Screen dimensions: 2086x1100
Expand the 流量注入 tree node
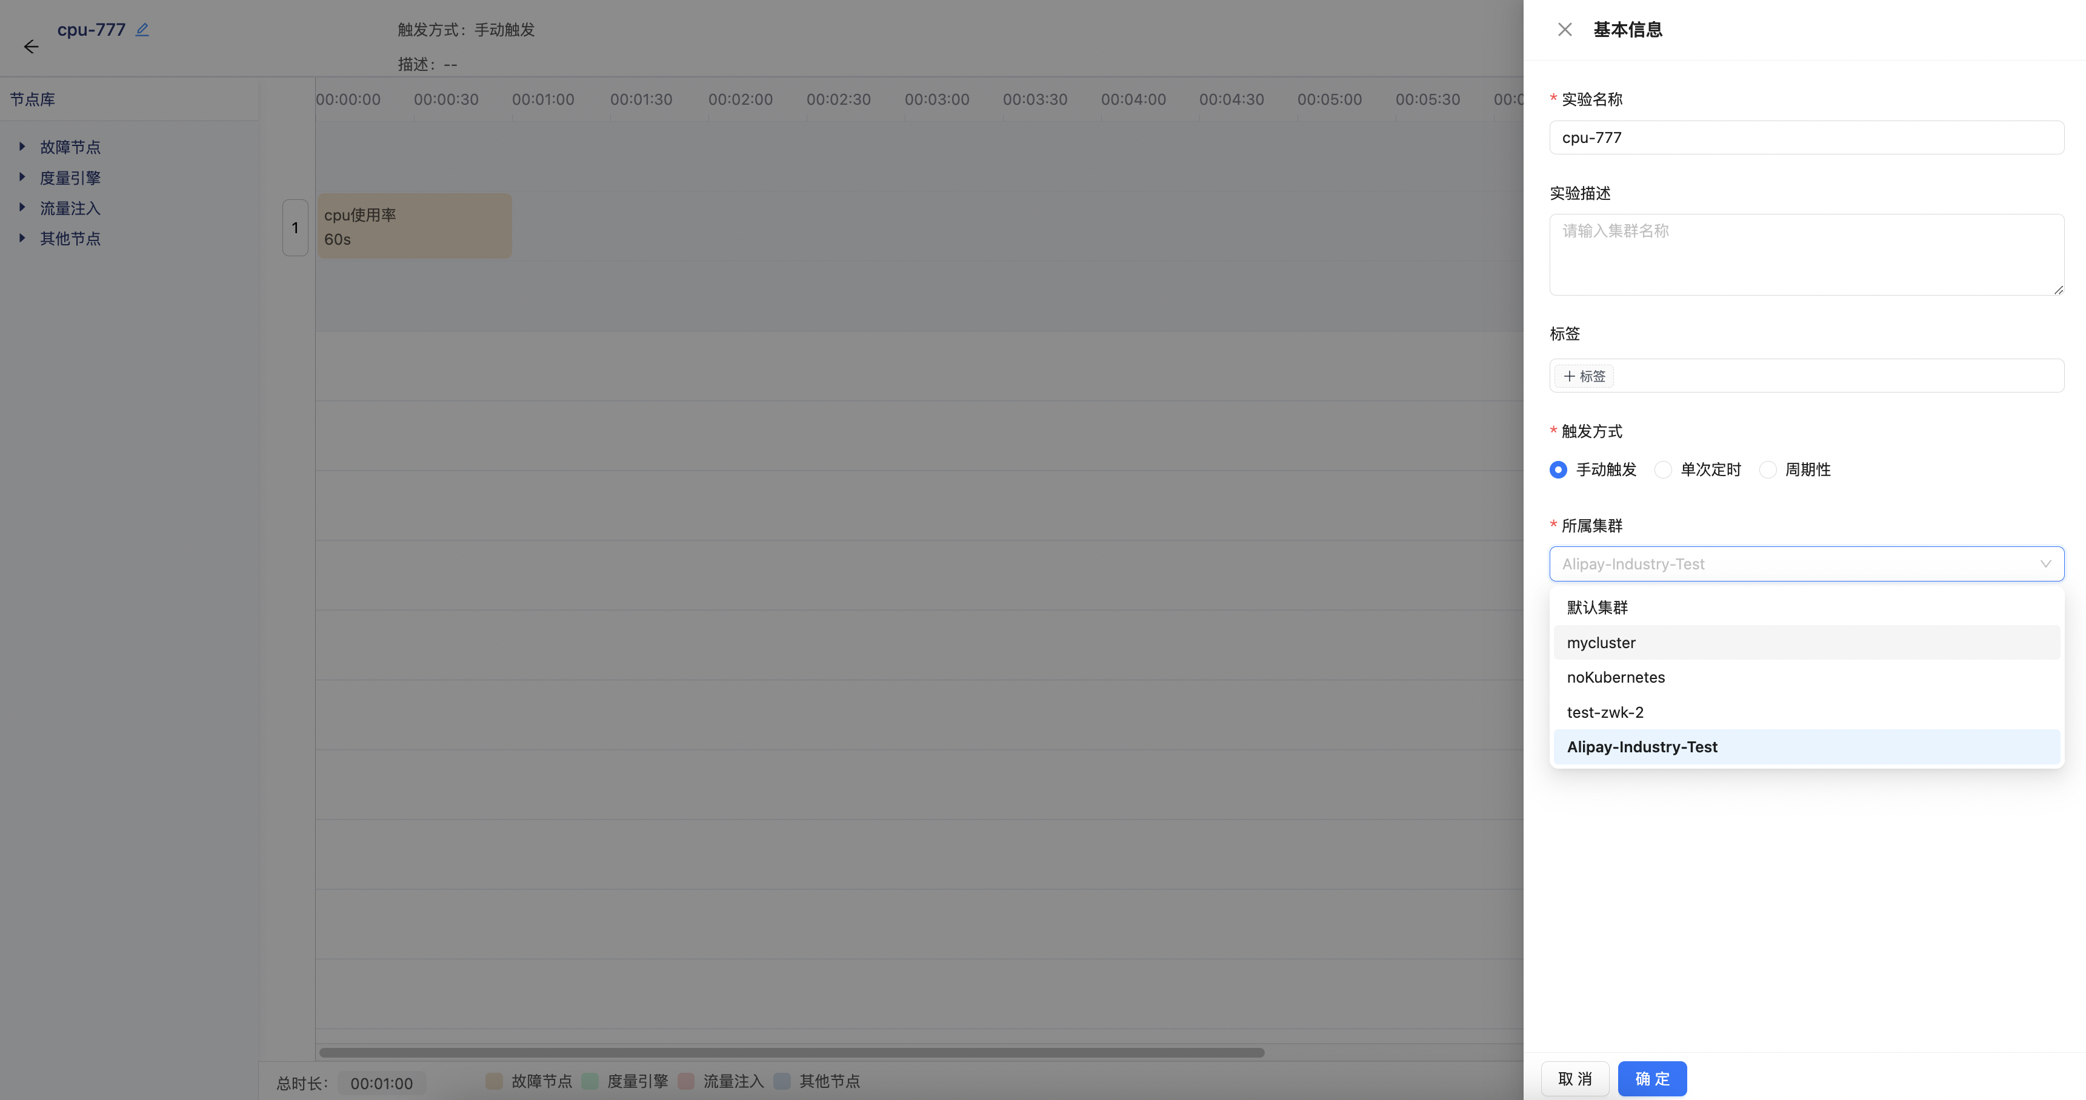pos(22,208)
